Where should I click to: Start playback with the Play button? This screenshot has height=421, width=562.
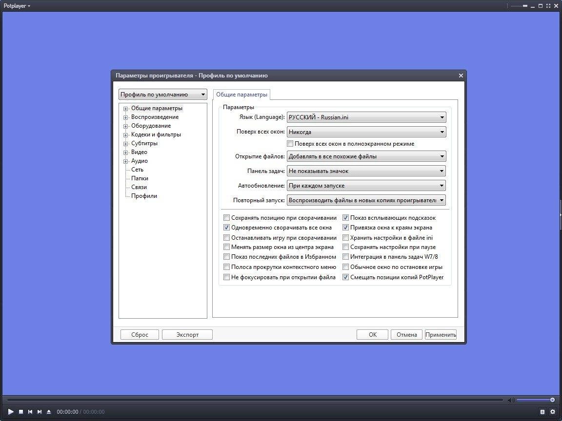(x=11, y=412)
